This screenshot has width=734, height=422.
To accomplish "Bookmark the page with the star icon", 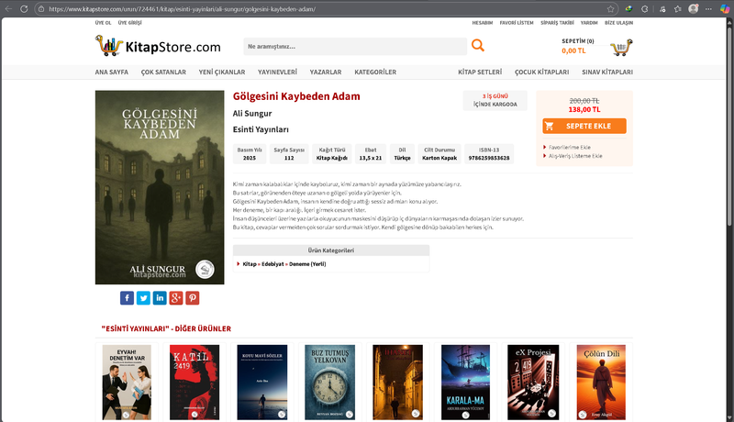I will (x=610, y=9).
